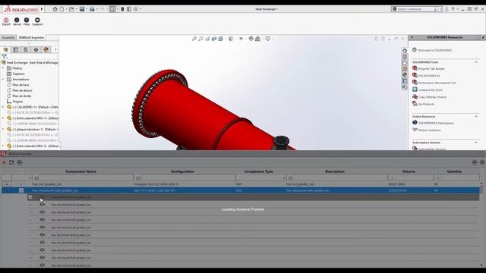This screenshot has height=273, width=486.
Task: Expand the plaque tubulaire<1> component node
Action: tap(3, 130)
